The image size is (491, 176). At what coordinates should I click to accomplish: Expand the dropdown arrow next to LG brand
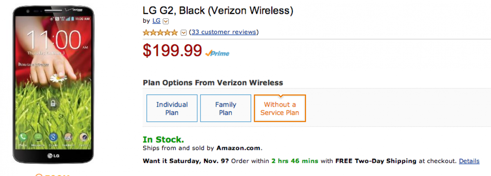166,21
